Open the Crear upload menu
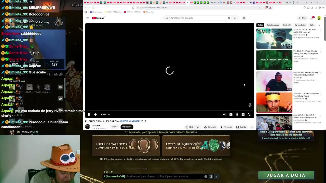Image resolution: width=326 pixels, height=183 pixels. pos(302,18)
